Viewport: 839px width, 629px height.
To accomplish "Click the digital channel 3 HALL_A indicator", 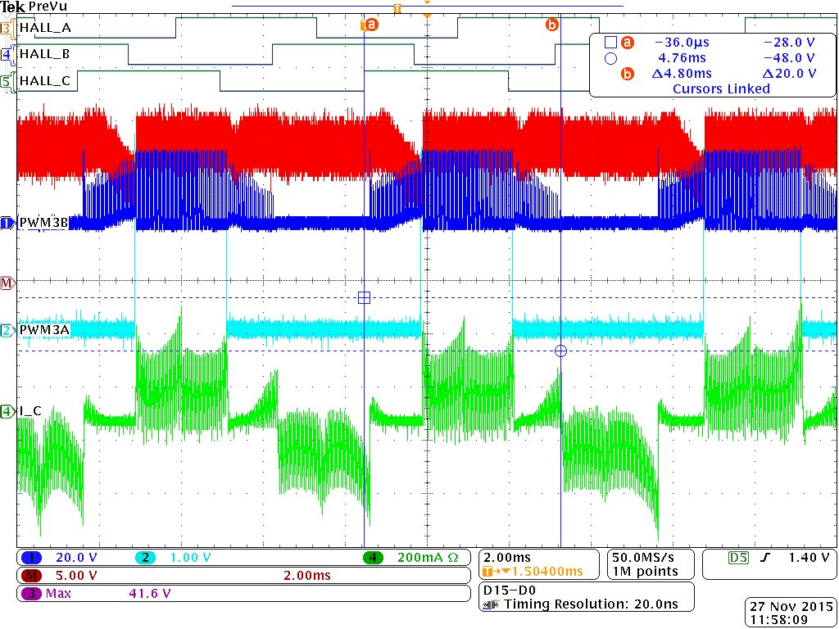I will 7,28.
